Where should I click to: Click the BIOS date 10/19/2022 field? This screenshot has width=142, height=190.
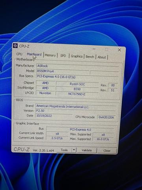coord(54,116)
